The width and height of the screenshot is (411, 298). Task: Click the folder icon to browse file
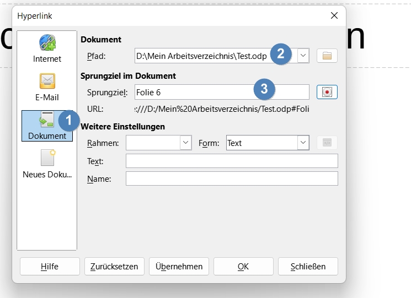tap(327, 55)
